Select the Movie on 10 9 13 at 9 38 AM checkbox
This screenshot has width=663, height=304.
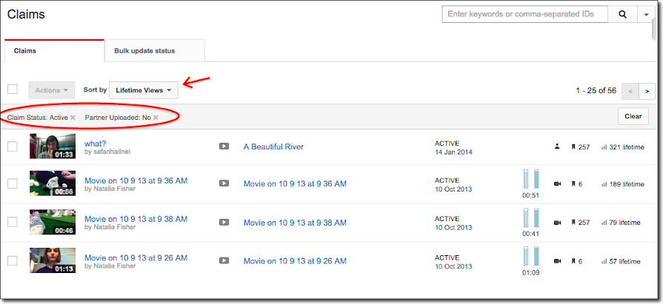(x=13, y=222)
